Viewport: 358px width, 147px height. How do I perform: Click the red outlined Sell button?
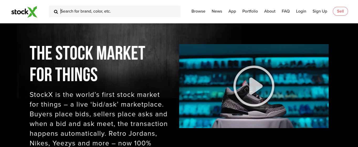click(340, 11)
